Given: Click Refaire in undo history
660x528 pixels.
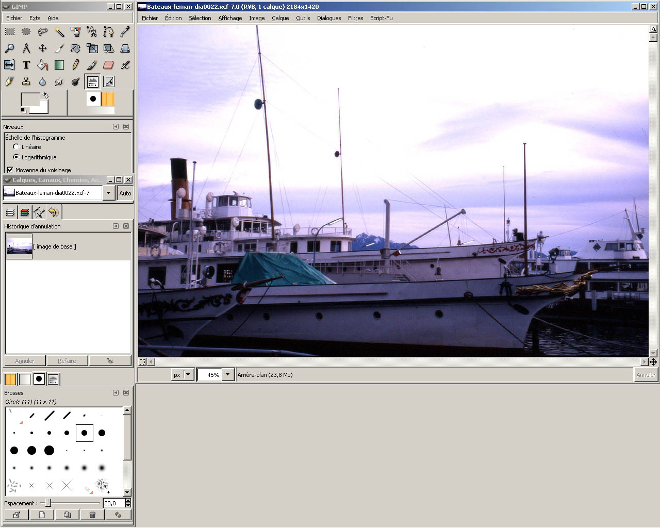Looking at the screenshot, I should 67,361.
